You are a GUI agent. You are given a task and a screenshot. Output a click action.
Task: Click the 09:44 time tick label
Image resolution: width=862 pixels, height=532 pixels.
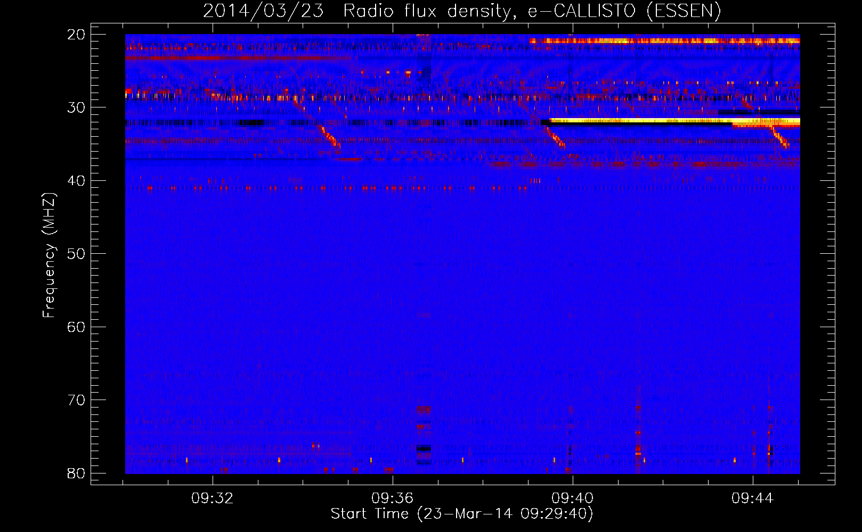(x=752, y=498)
